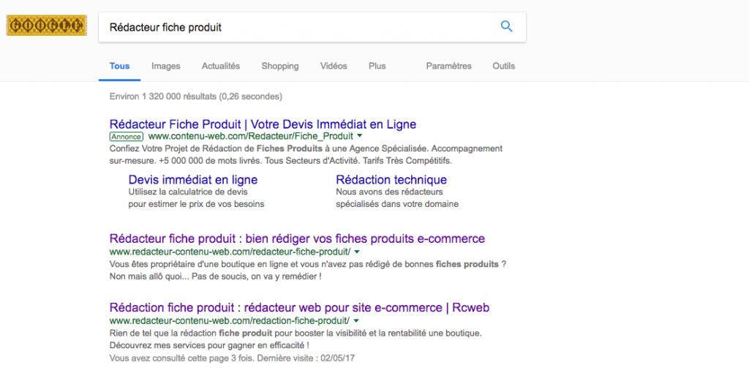Expand arrow next to contenu-web.com ad URL
749x376 pixels.
(360, 136)
